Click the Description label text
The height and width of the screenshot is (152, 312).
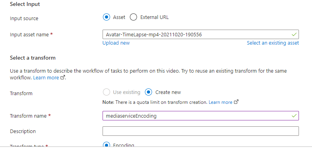coord(23,131)
